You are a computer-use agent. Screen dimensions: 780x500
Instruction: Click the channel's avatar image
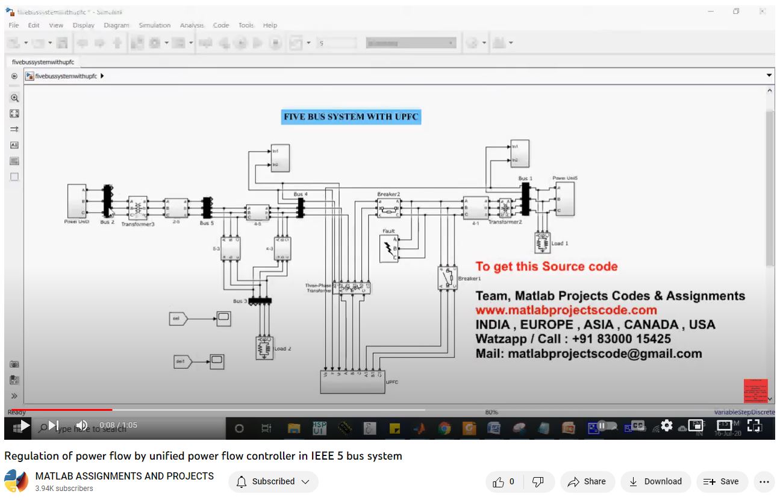(16, 481)
